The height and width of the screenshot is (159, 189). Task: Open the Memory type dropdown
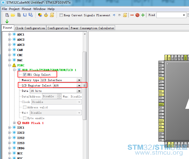(x=79, y=80)
